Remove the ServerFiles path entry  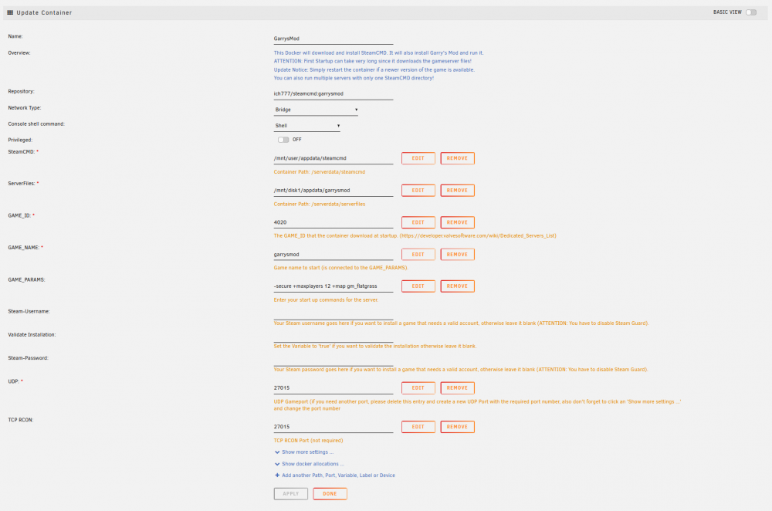point(457,191)
